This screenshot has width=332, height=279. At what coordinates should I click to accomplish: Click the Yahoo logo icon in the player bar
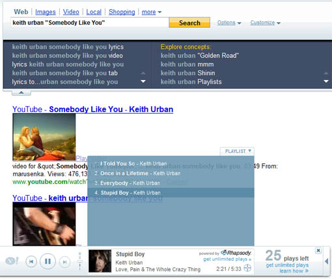[x=12, y=261]
